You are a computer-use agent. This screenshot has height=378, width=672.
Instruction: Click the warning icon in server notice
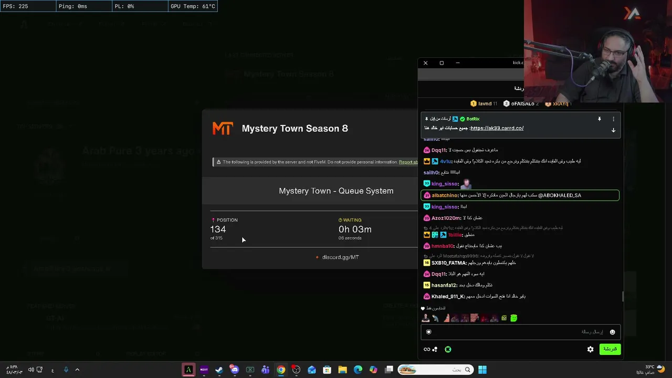click(x=218, y=162)
